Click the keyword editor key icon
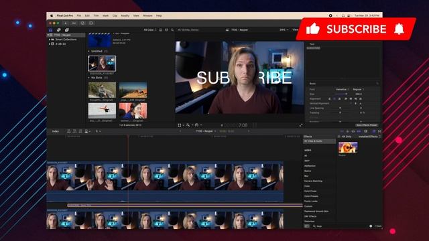Image resolution: width=429 pixels, height=241 pixels. pos(74,23)
